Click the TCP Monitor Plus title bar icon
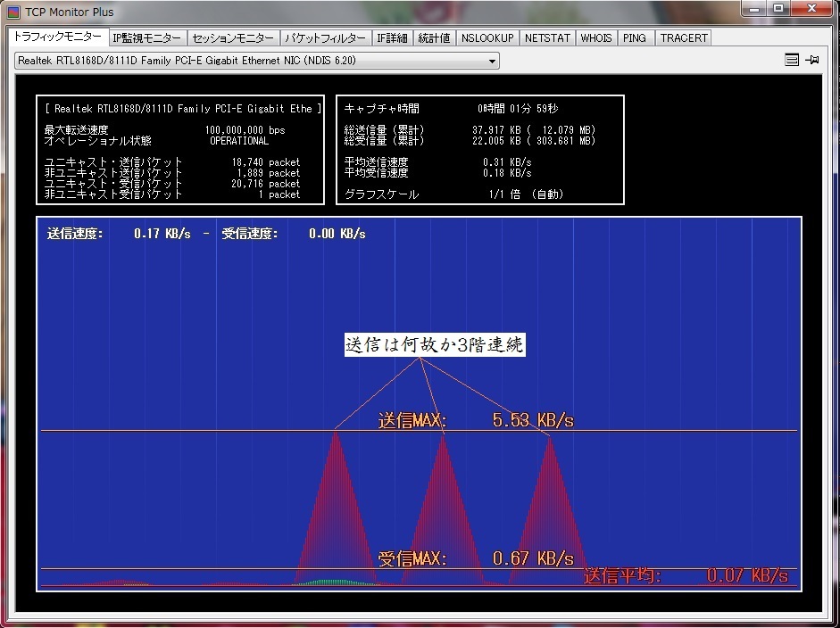 tap(13, 12)
